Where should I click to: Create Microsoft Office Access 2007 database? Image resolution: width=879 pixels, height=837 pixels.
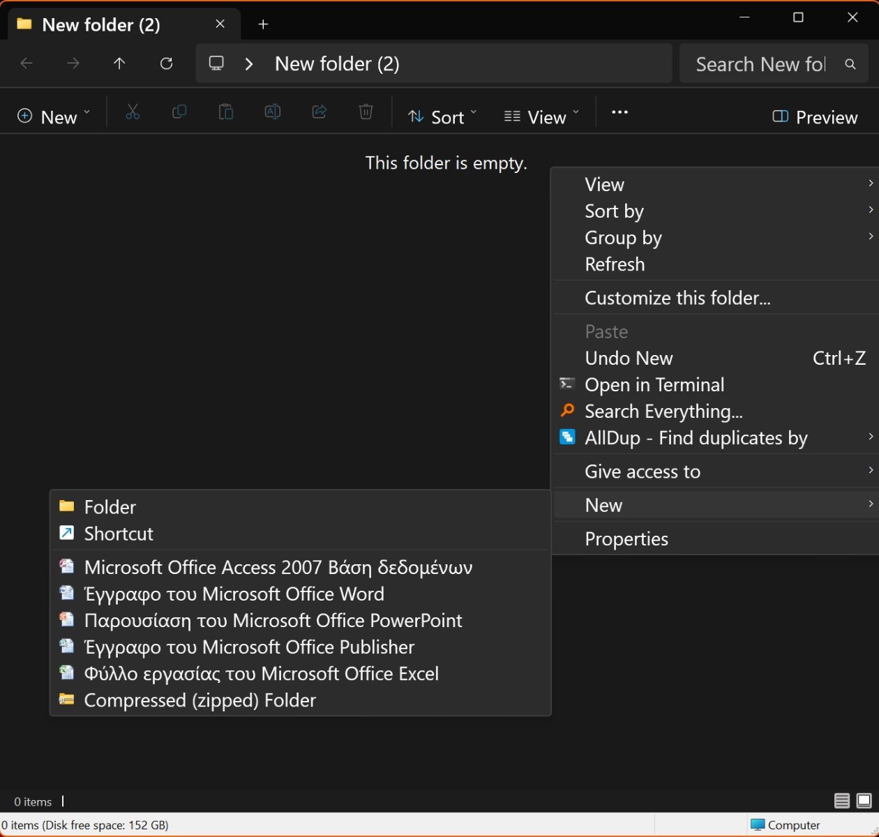point(301,567)
